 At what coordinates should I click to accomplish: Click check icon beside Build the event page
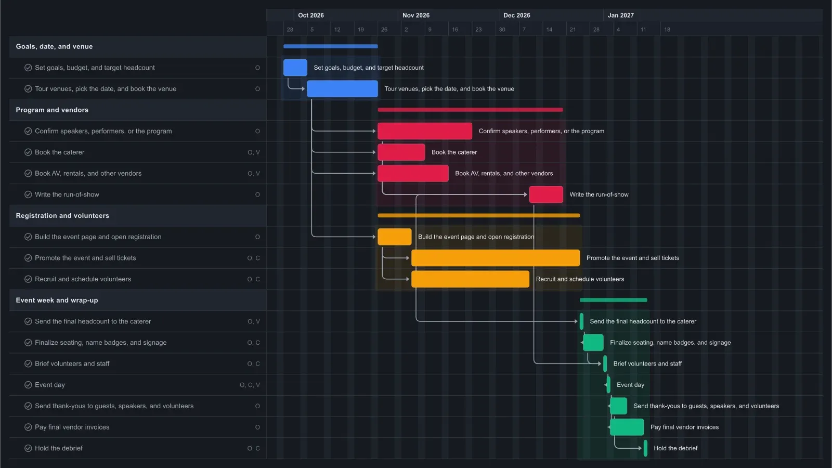coord(28,237)
